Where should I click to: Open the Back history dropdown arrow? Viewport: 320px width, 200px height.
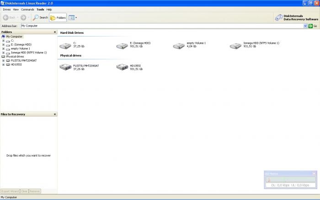17,17
